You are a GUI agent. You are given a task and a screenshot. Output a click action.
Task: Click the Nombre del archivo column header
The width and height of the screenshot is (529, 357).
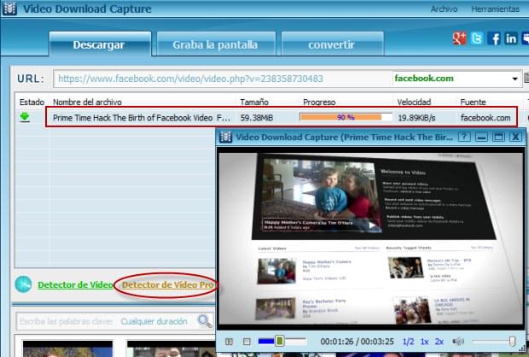point(87,102)
